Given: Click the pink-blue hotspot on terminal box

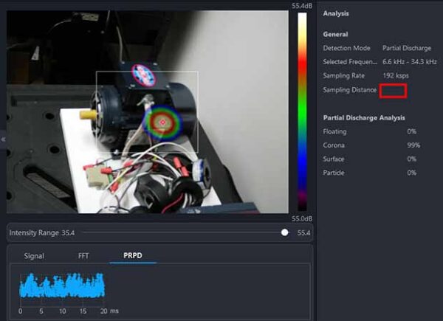Looking at the screenshot, I should [x=143, y=75].
